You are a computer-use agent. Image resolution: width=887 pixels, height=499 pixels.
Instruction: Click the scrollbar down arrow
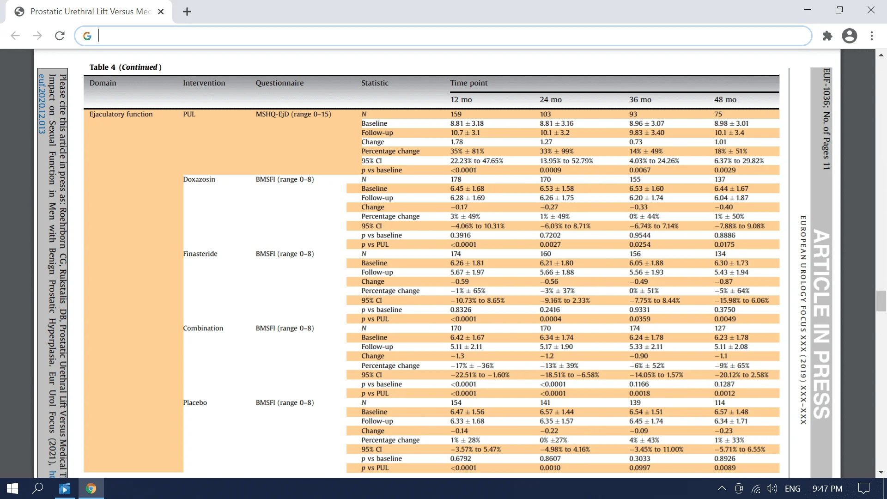click(881, 472)
